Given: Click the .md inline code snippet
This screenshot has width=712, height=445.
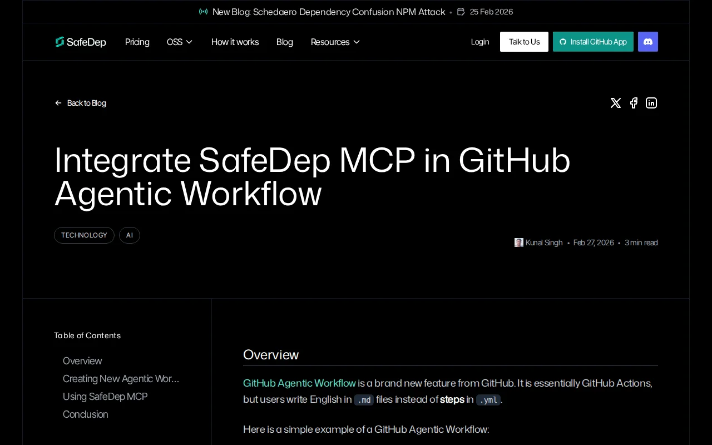Looking at the screenshot, I should [364, 400].
